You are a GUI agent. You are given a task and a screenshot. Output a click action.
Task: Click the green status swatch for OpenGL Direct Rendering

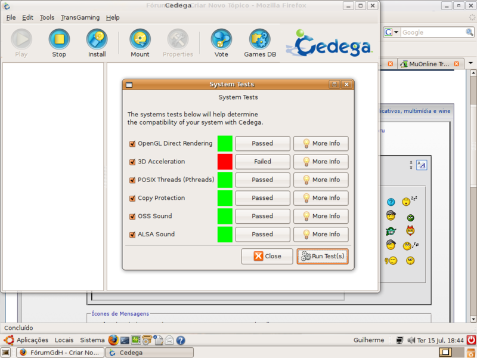(x=225, y=143)
